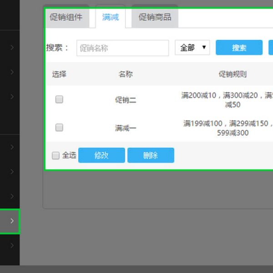Click the 删除 button
The height and width of the screenshot is (273, 273).
tap(151, 155)
